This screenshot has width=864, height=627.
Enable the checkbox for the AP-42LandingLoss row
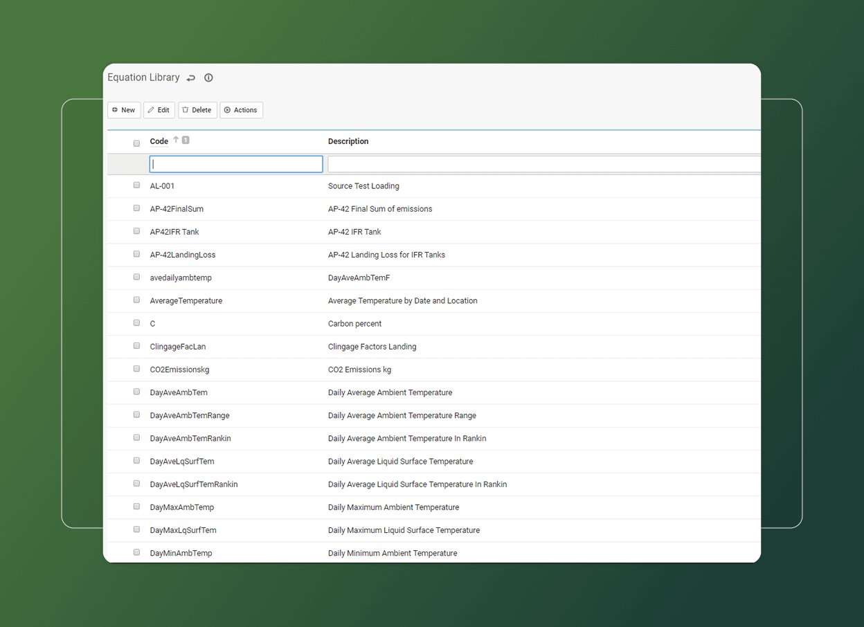(136, 254)
